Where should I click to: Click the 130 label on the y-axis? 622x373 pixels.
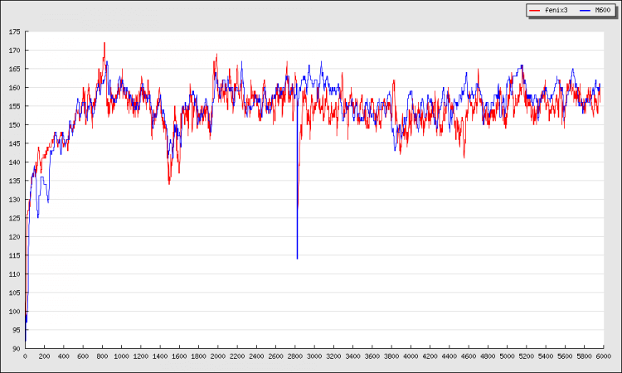point(15,200)
